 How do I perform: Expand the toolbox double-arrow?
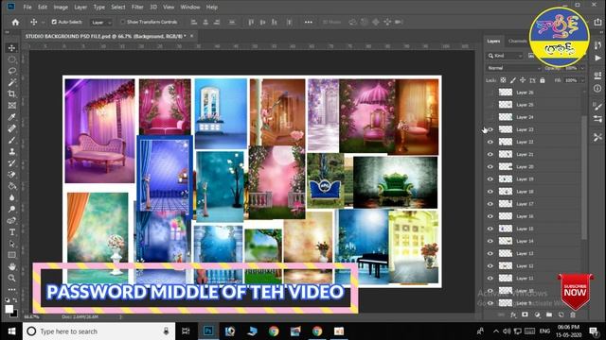point(7,32)
